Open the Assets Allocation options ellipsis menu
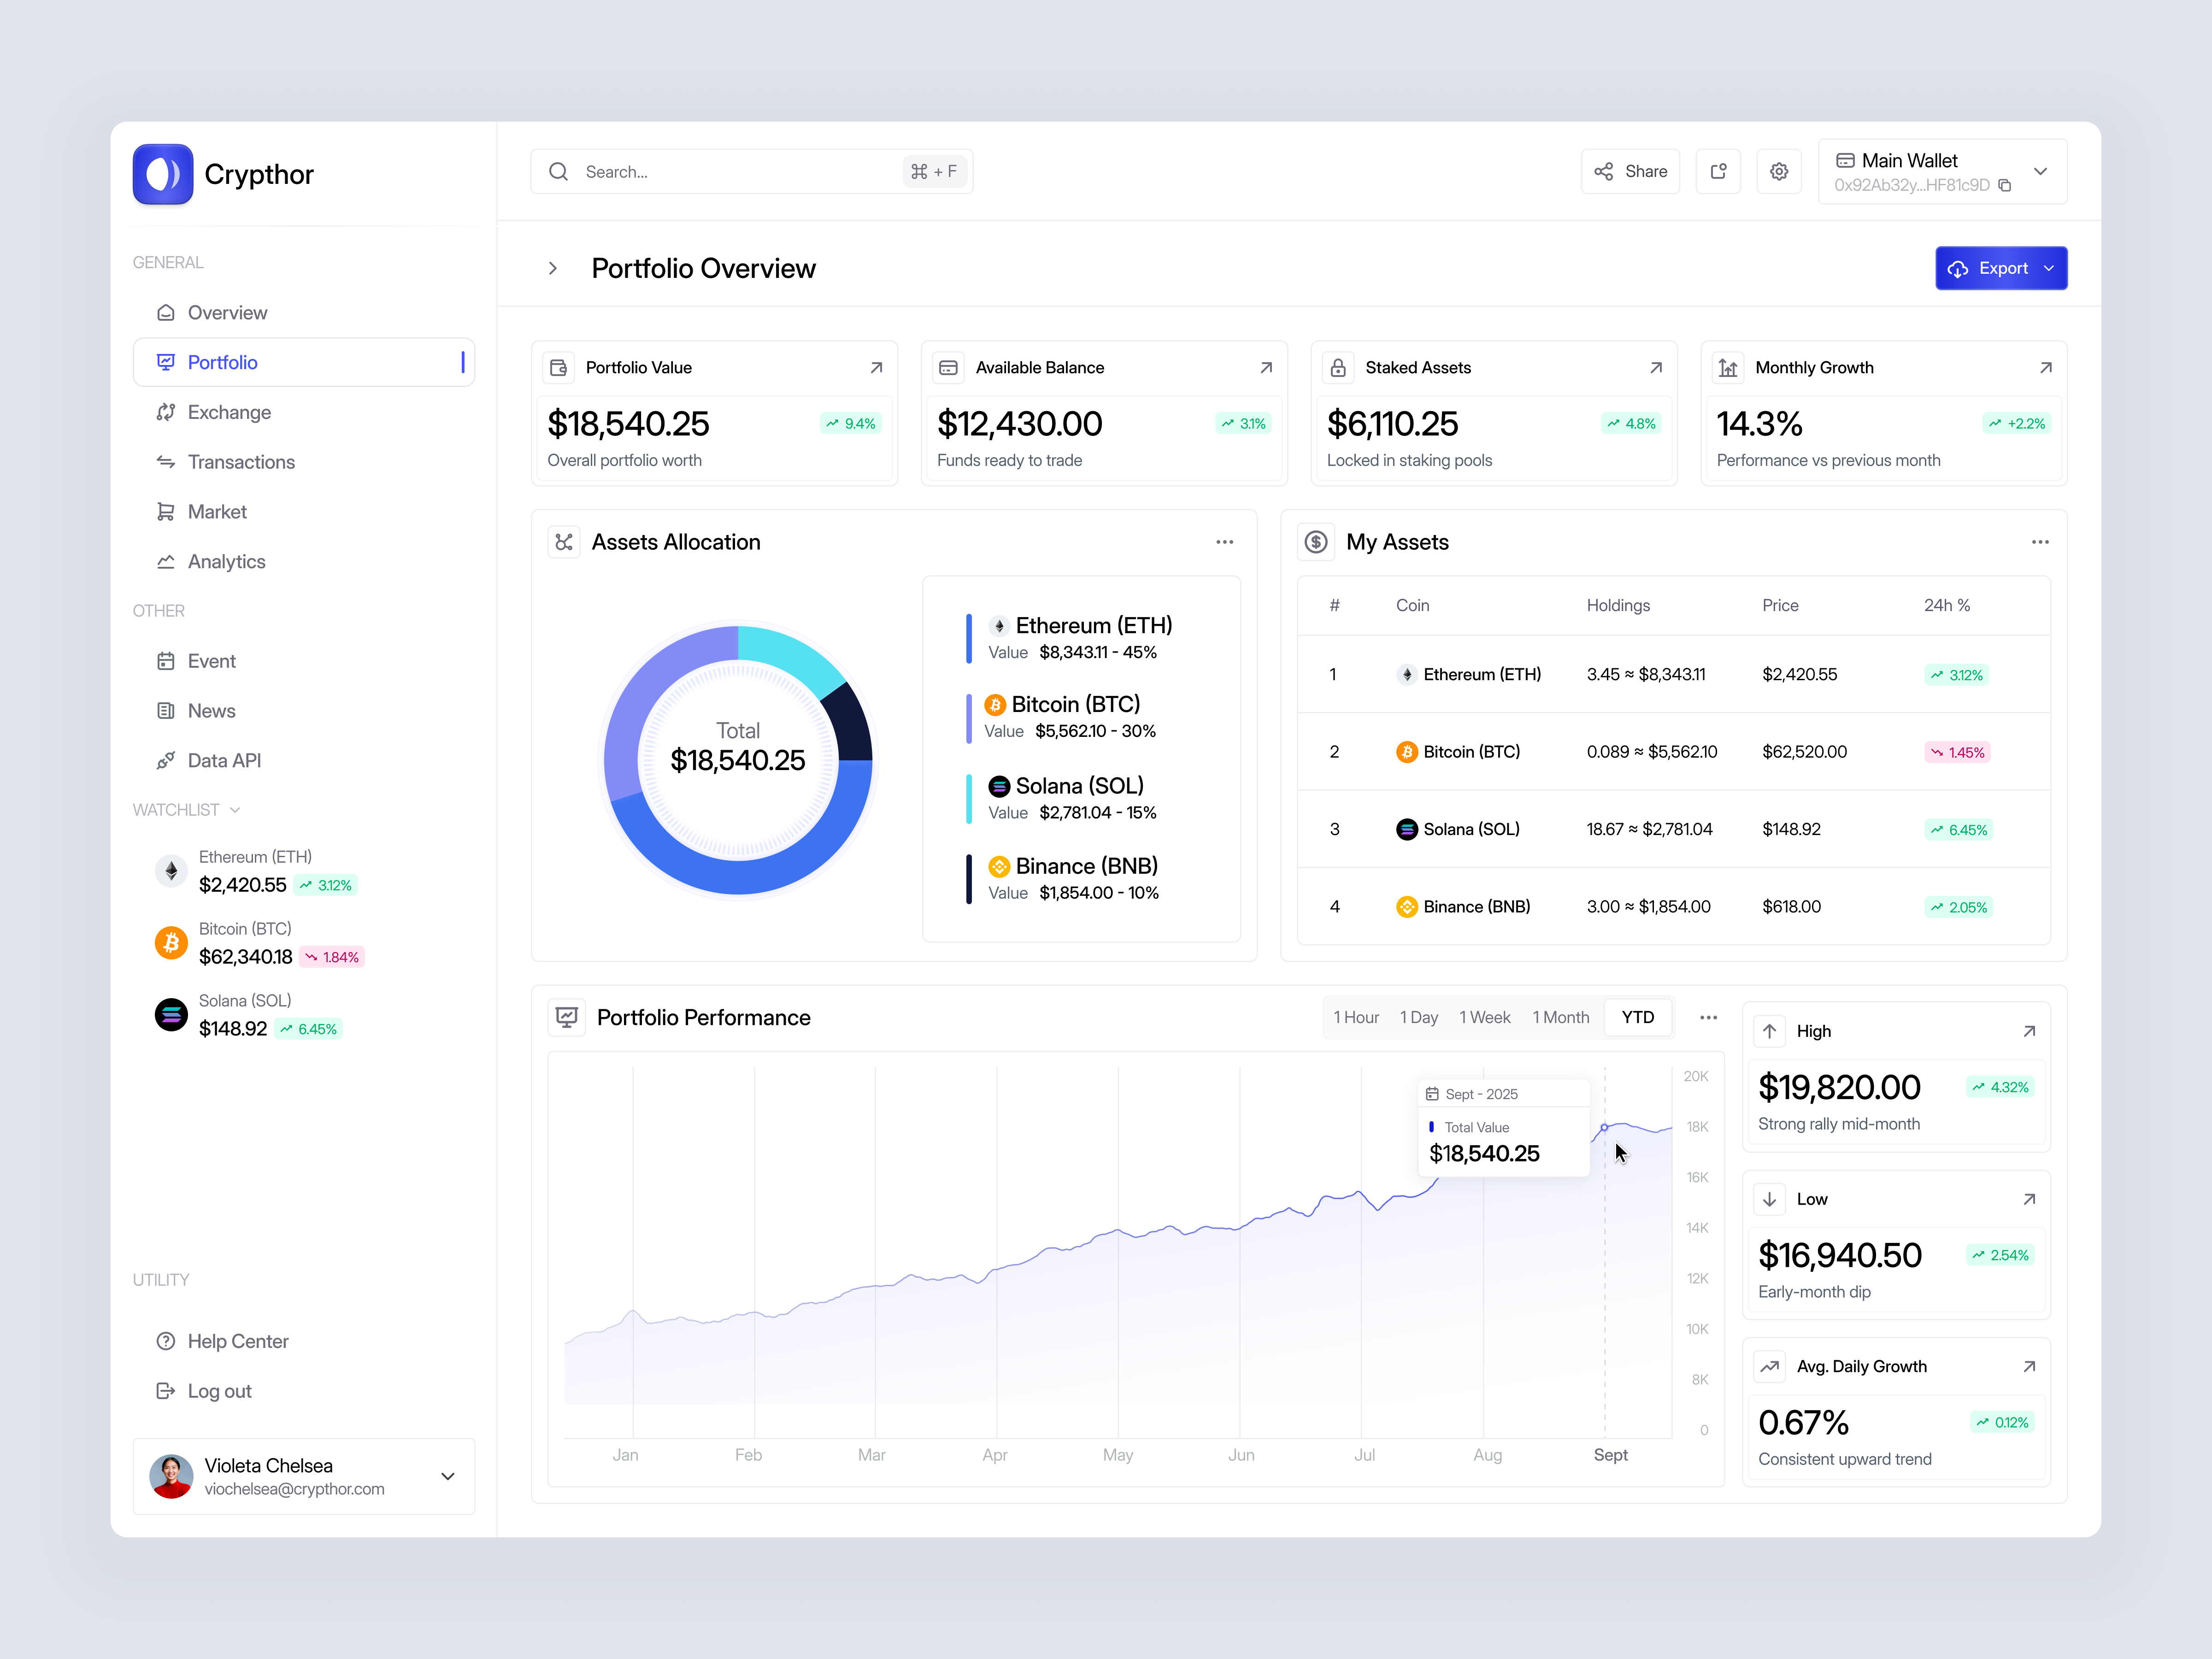The width and height of the screenshot is (2212, 1659). (x=1224, y=541)
